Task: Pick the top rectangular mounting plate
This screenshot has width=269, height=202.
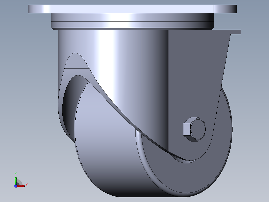Action: pyautogui.click(x=132, y=9)
